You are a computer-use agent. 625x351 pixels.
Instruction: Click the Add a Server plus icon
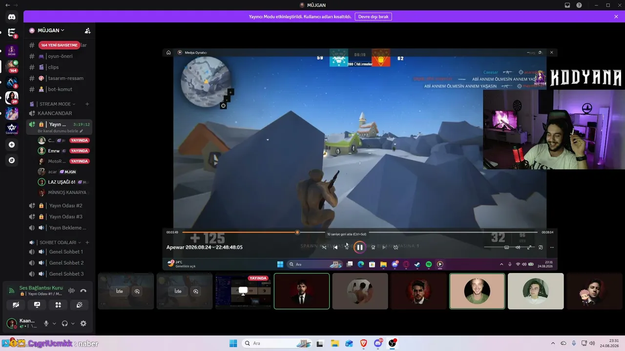coord(12,145)
